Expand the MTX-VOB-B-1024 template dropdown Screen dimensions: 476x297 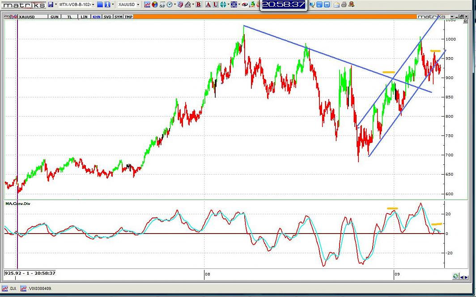[93, 4]
